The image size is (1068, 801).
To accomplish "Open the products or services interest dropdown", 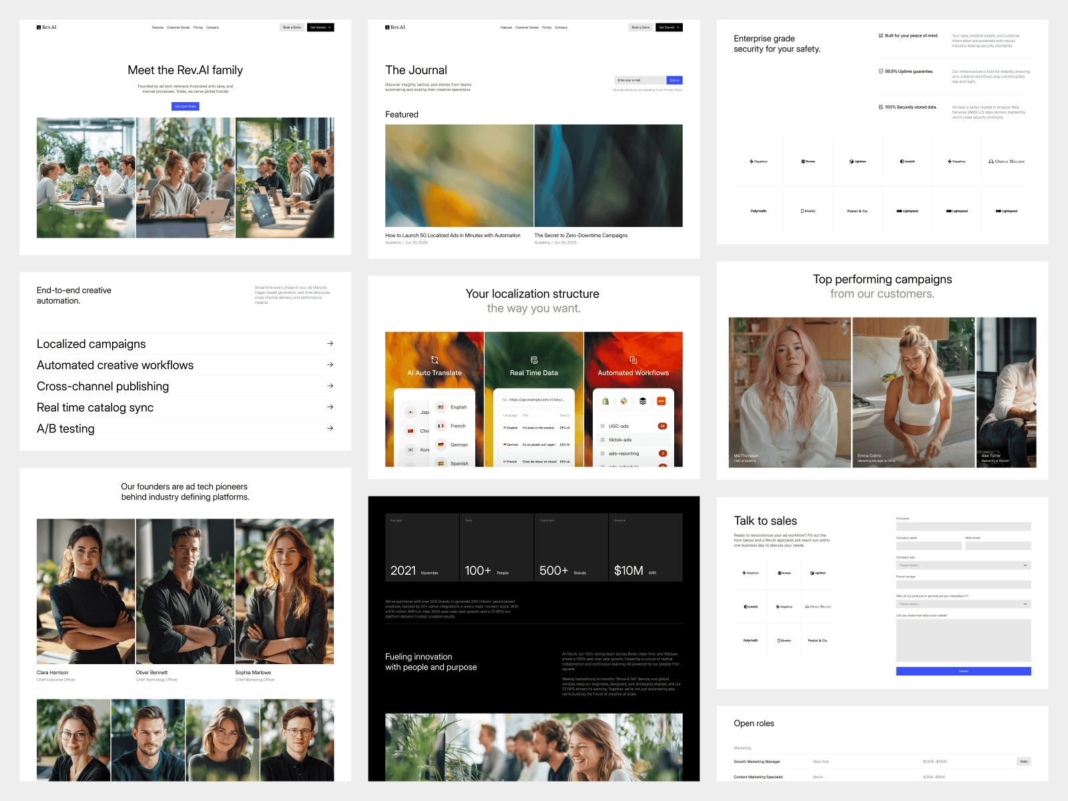I will click(963, 604).
